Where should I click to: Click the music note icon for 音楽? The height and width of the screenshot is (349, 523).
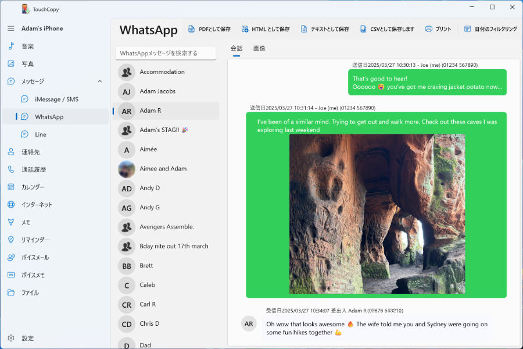11,46
